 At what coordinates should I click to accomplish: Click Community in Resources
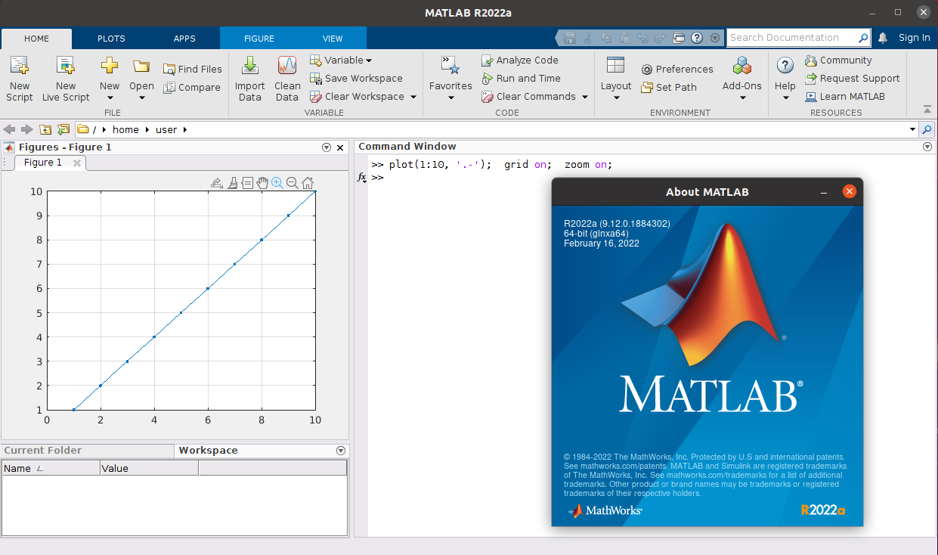[x=838, y=60]
